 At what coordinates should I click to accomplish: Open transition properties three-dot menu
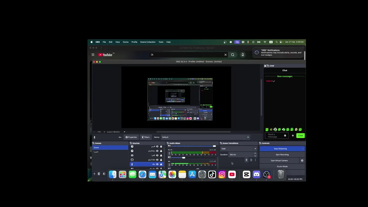pyautogui.click(x=255, y=160)
